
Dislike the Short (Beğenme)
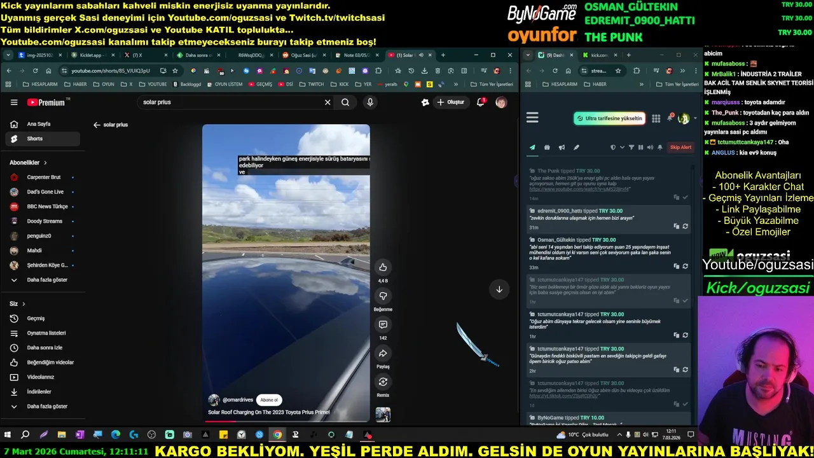(x=383, y=296)
